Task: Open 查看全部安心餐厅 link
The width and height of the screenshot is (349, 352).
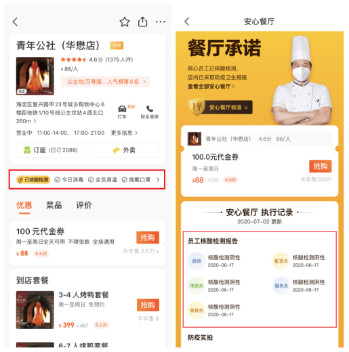Action: (x=211, y=87)
